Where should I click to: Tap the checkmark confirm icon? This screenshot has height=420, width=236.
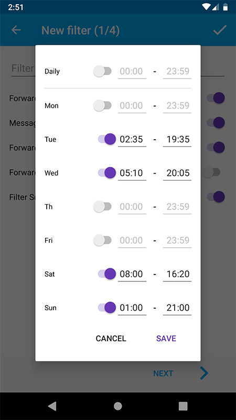click(220, 30)
